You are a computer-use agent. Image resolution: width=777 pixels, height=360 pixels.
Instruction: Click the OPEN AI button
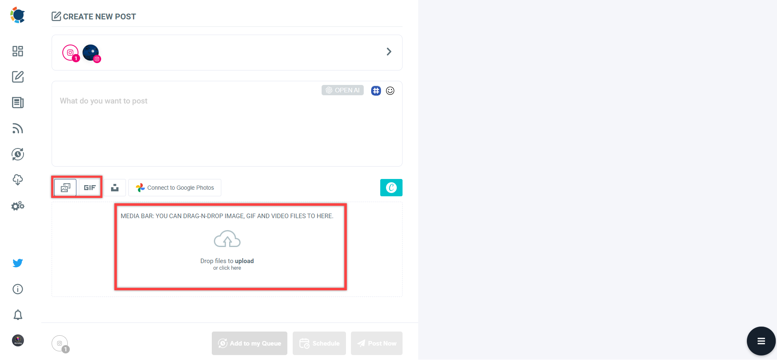click(x=342, y=90)
